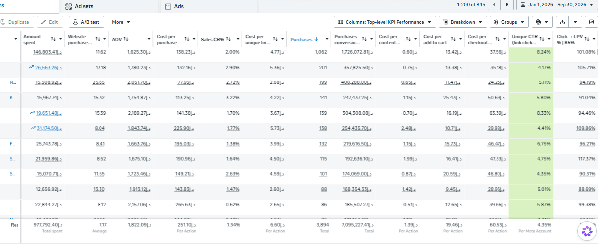Sort by Purchases conversion value arrows
This screenshot has height=244, width=598.
click(x=364, y=39)
